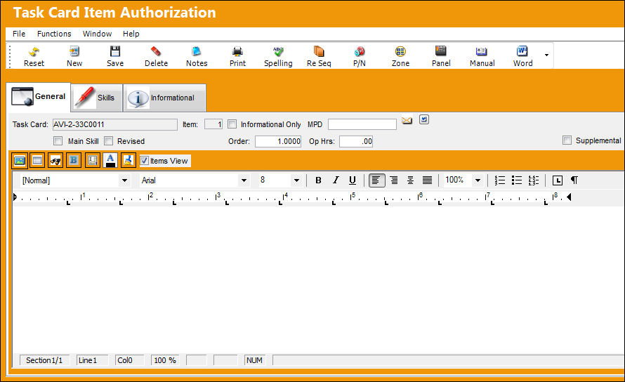The height and width of the screenshot is (382, 625).
Task: Open the 100% zoom dropdown
Action: point(478,180)
